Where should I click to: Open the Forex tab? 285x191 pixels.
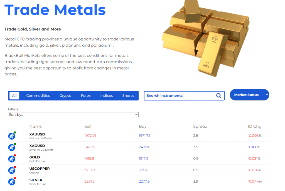(x=86, y=96)
